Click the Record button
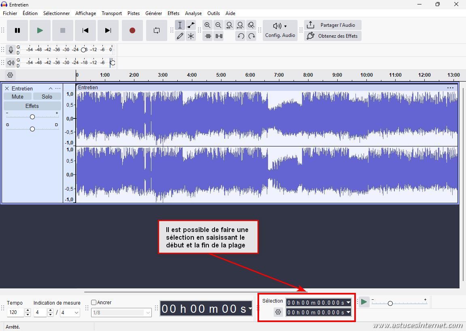Image resolution: width=466 pixels, height=331 pixels. (x=132, y=30)
